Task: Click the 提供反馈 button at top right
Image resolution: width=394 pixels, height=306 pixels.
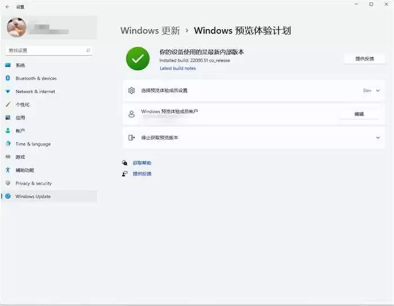Action: coord(364,58)
